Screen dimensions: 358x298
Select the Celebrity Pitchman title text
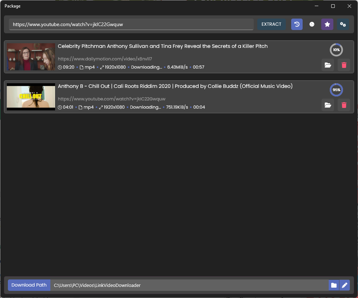point(163,46)
